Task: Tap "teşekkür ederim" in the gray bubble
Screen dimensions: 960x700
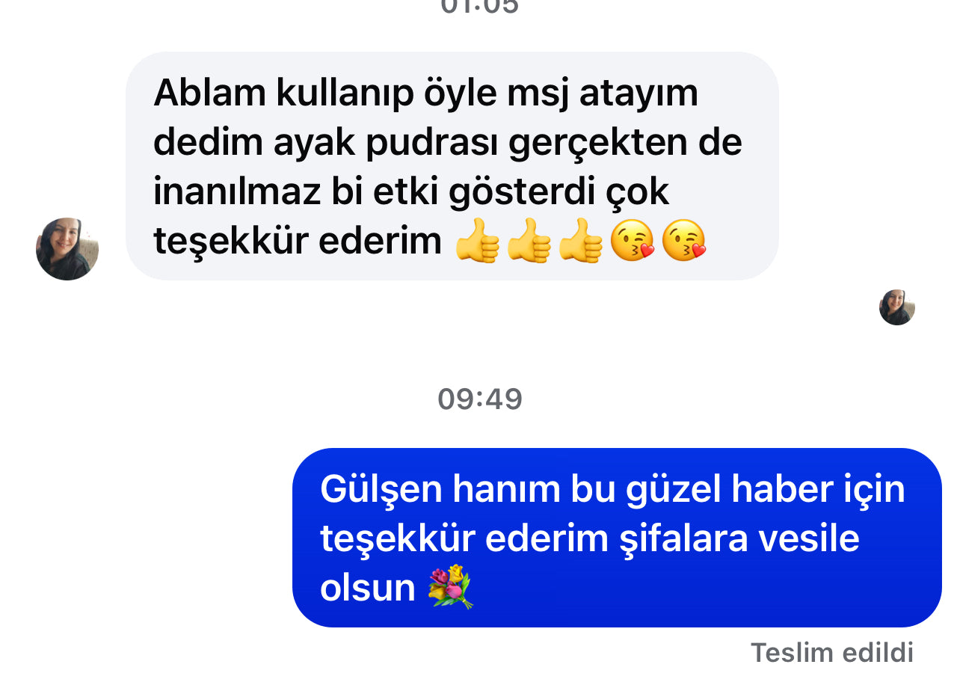Action: coord(298,242)
